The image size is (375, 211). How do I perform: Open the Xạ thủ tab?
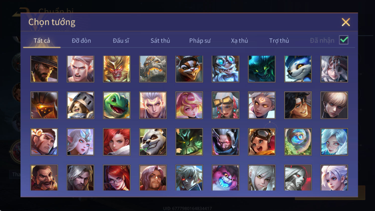pos(239,40)
